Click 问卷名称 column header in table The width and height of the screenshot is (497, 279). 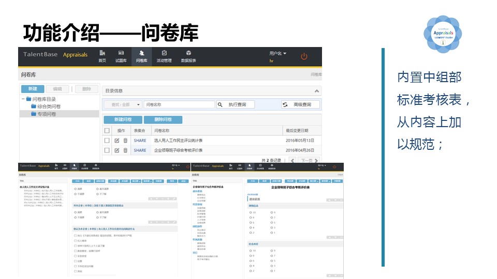coord(162,131)
